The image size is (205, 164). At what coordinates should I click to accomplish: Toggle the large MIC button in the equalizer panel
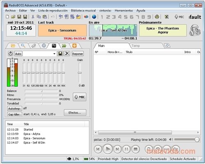coord(80,97)
